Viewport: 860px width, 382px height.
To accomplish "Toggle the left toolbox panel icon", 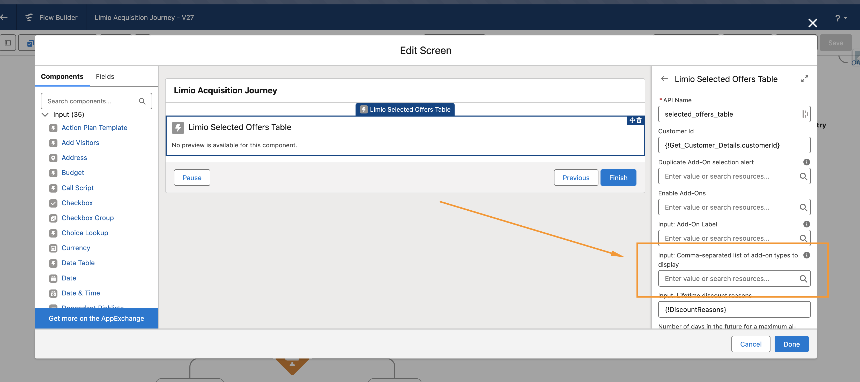I will coord(8,43).
